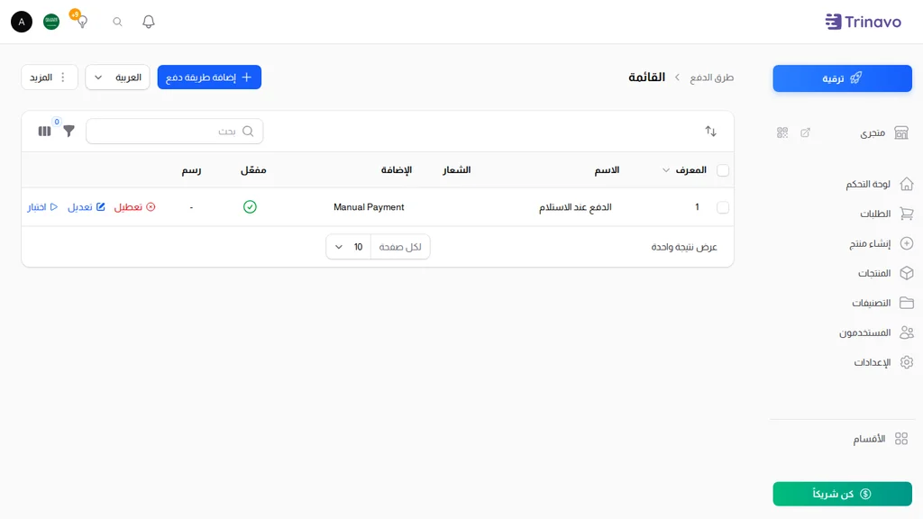Click the green enabled checkmark in row 1
Screen dimensions: 923x519
point(251,207)
